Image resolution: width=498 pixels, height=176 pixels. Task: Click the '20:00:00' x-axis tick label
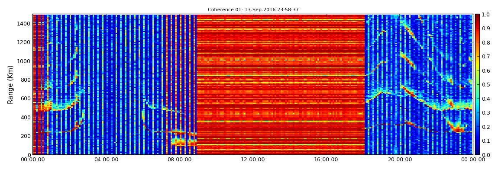tap(400, 160)
